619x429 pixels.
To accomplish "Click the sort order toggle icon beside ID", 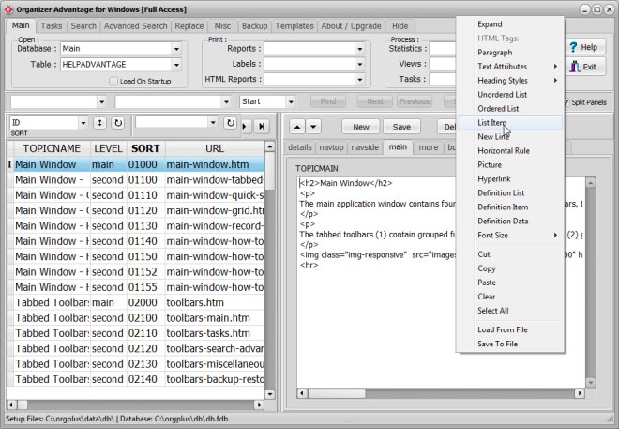I will point(99,123).
